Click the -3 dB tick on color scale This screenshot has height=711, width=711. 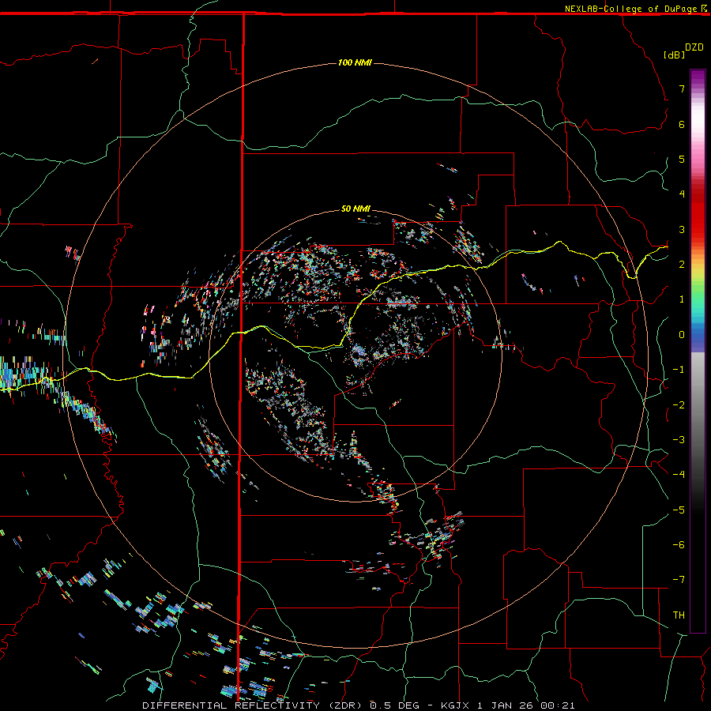click(679, 440)
